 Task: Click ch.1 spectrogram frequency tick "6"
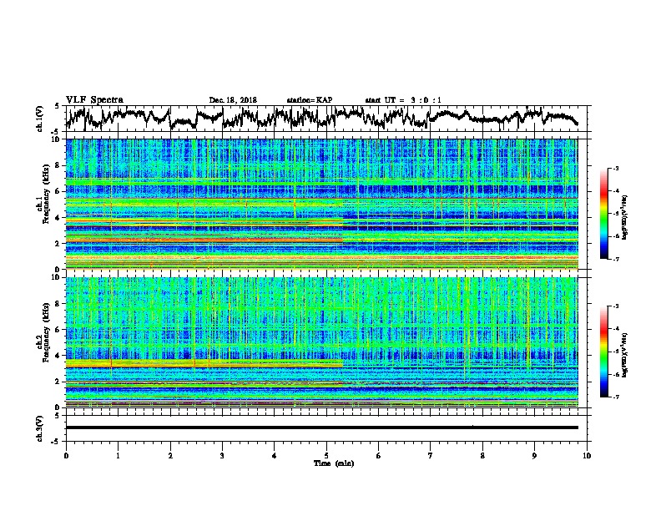58,191
